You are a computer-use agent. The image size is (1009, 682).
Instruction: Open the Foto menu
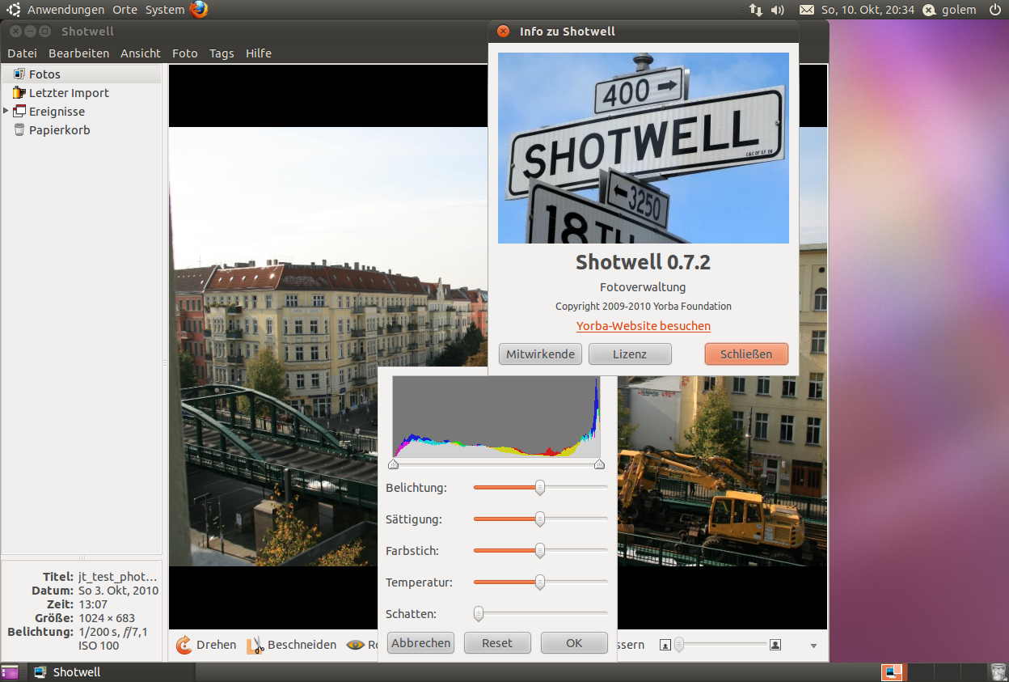click(185, 53)
